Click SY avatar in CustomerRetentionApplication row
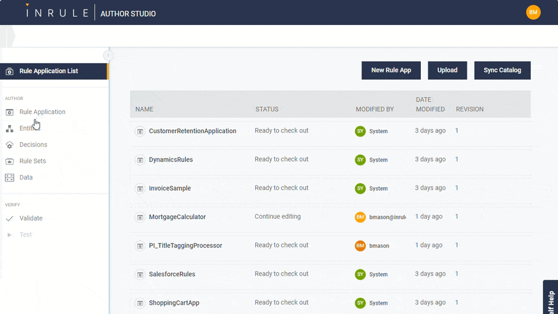Image resolution: width=558 pixels, height=314 pixels. click(360, 131)
